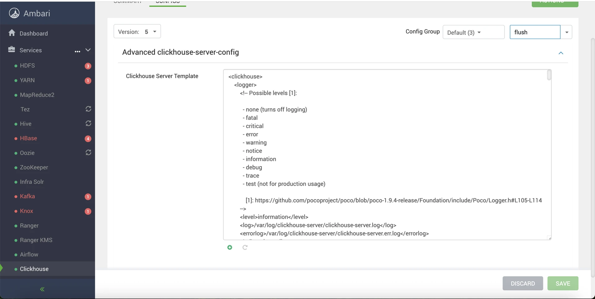Open the filter dropdown arrow beside flush
Image resolution: width=595 pixels, height=299 pixels.
(566, 32)
